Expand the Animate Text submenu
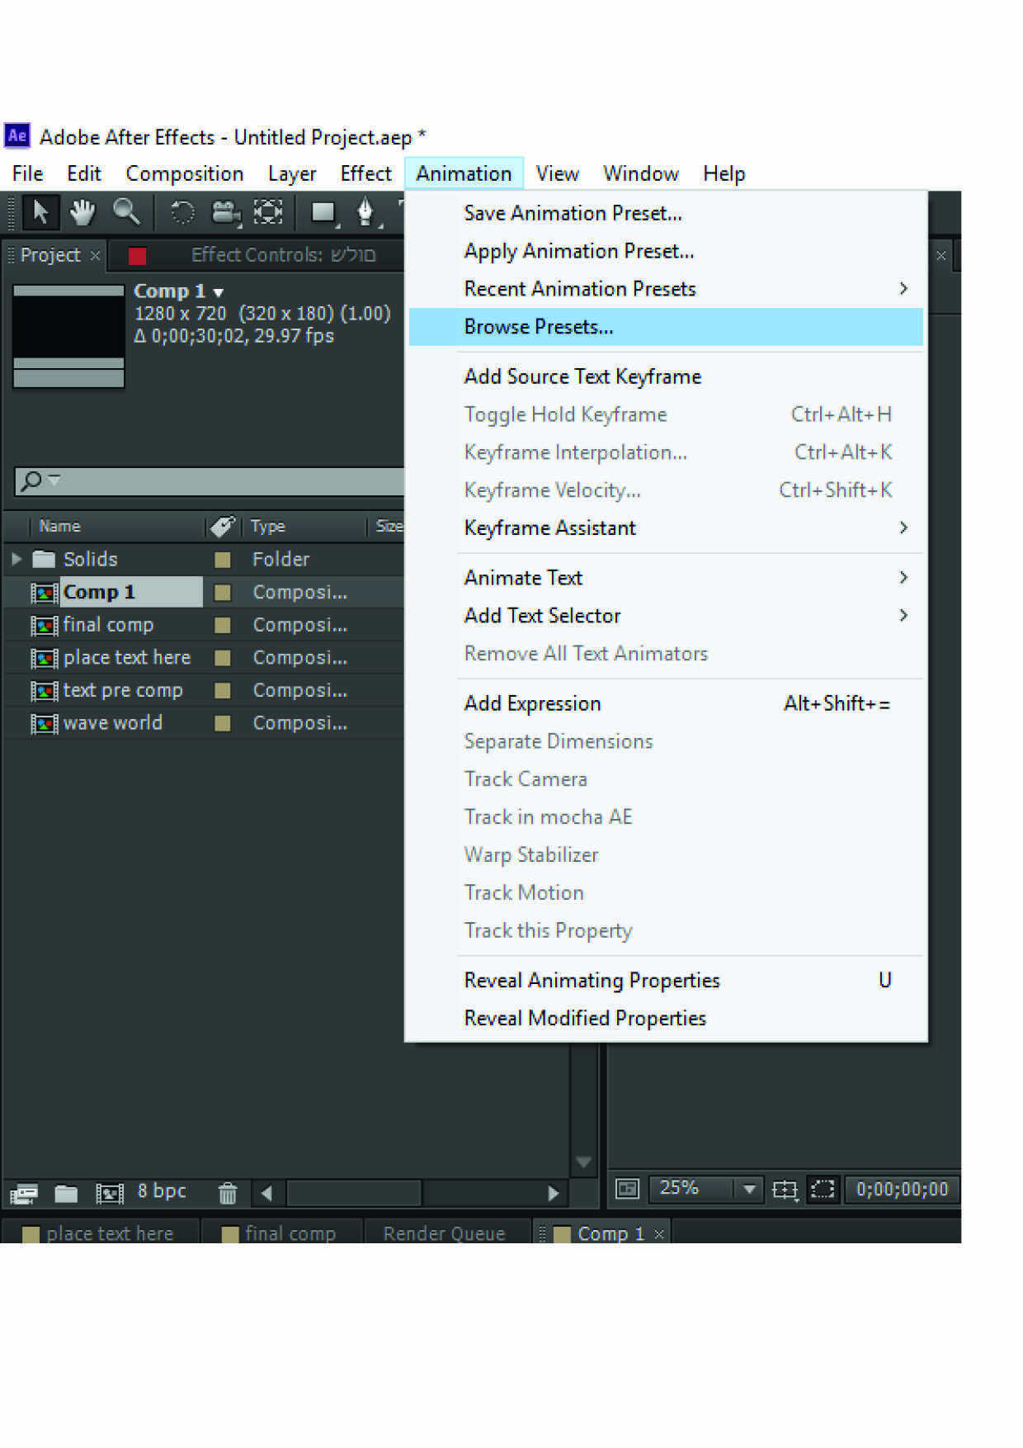The height and width of the screenshot is (1448, 1023). click(x=903, y=577)
